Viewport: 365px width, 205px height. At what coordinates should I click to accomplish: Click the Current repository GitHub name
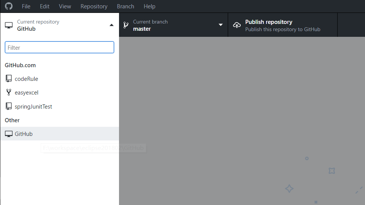click(26, 29)
